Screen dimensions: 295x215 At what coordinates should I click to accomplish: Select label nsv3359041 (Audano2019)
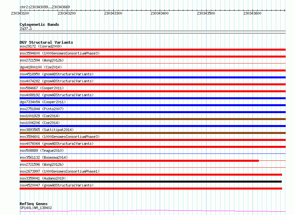tap(43, 178)
